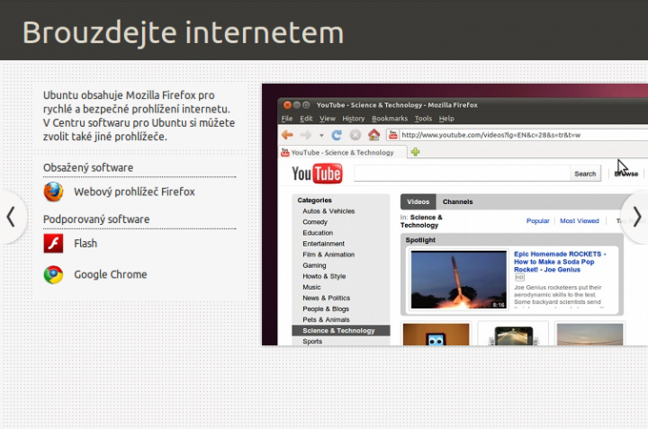Open the File menu
This screenshot has width=648, height=429.
click(x=287, y=119)
